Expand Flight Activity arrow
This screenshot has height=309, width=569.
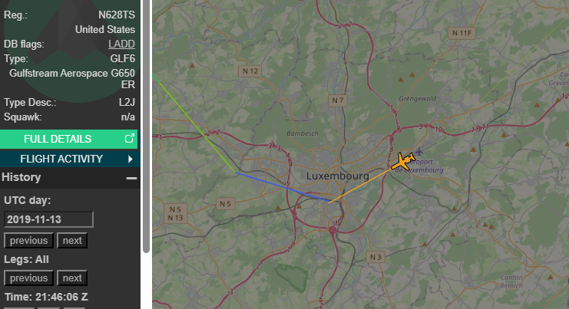point(131,159)
